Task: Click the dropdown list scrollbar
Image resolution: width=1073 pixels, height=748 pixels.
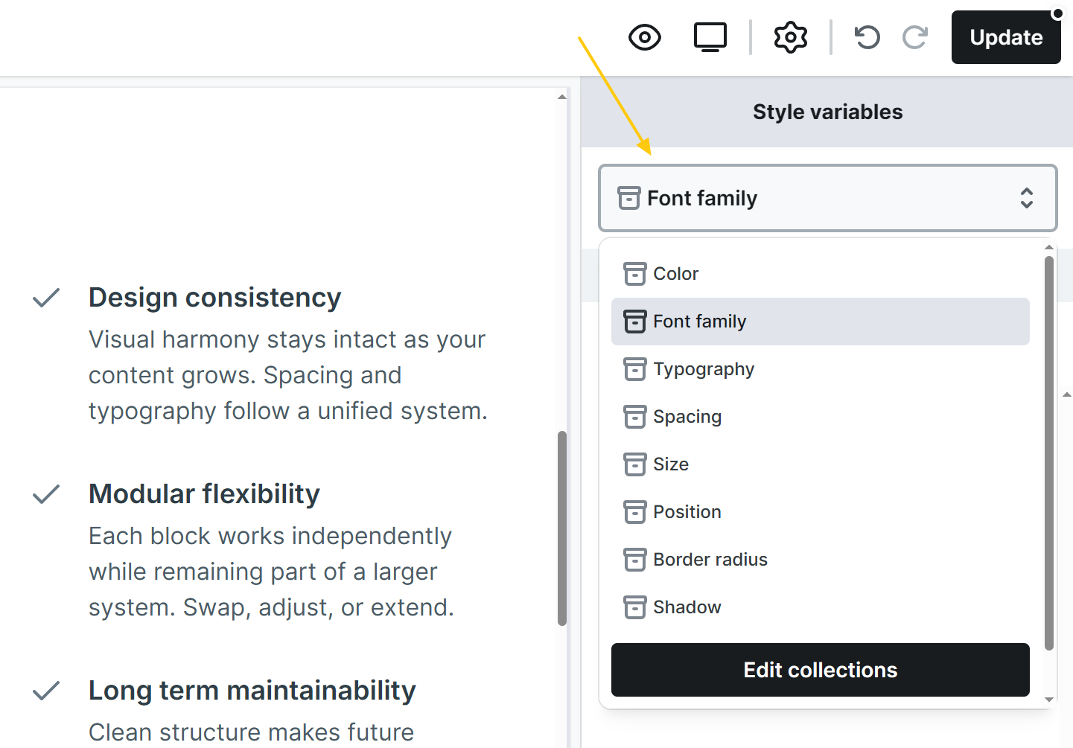Action: click(1048, 453)
